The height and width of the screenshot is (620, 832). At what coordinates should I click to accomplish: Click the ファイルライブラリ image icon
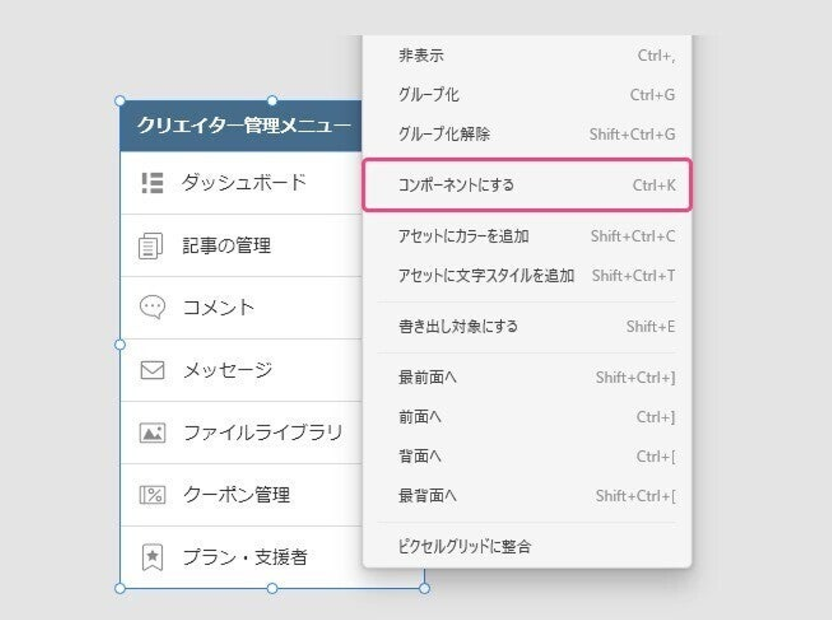[153, 432]
